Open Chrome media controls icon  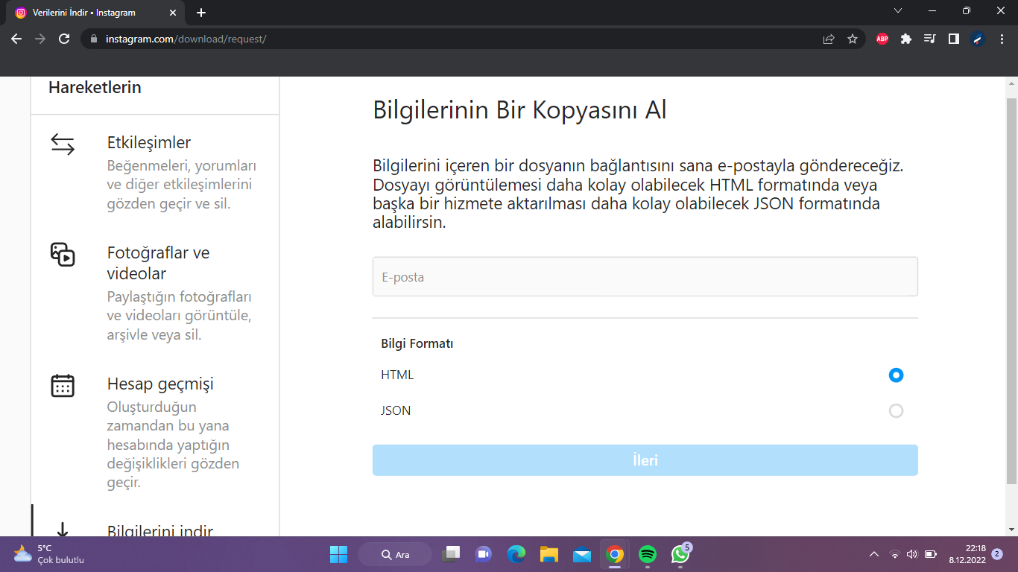[929, 39]
